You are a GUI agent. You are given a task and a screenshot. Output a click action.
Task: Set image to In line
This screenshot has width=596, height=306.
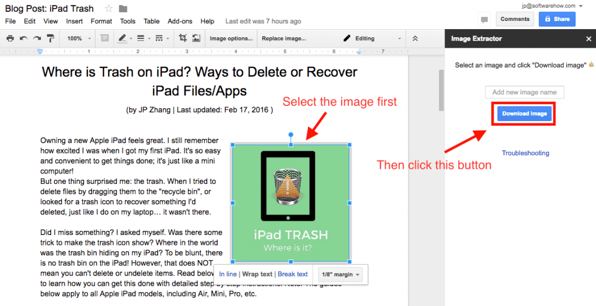228,274
